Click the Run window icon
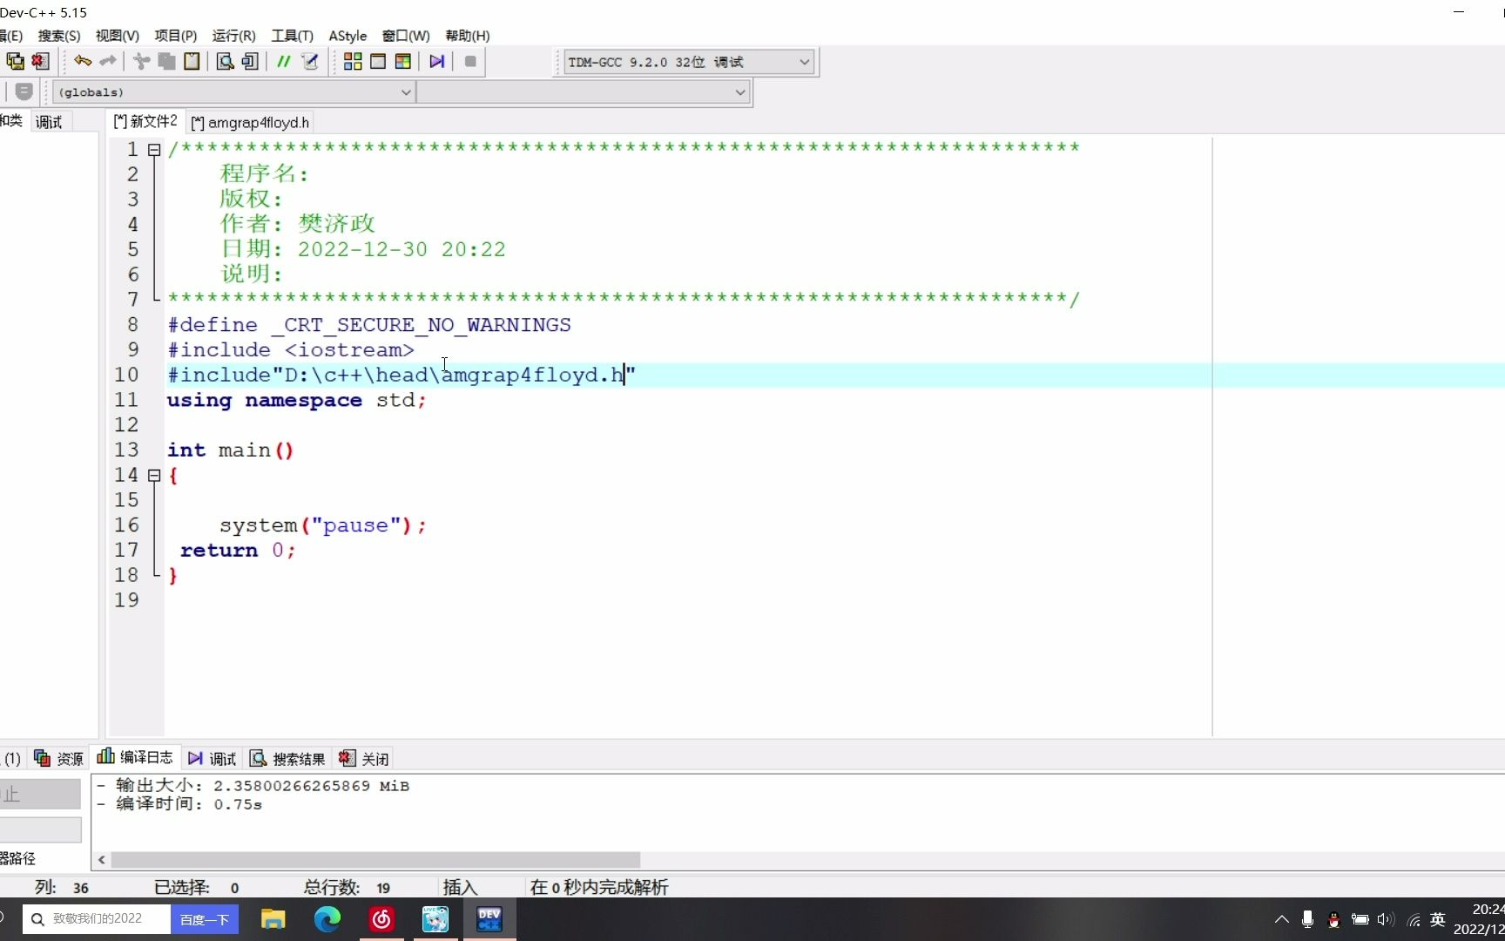This screenshot has width=1505, height=941. 378,61
